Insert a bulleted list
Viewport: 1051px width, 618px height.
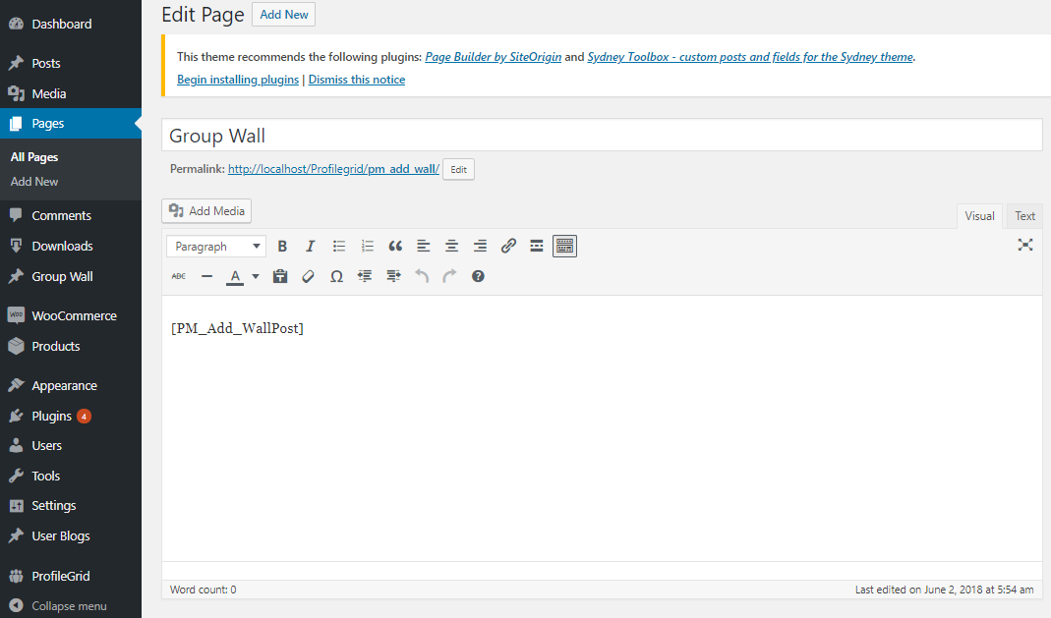pos(338,246)
